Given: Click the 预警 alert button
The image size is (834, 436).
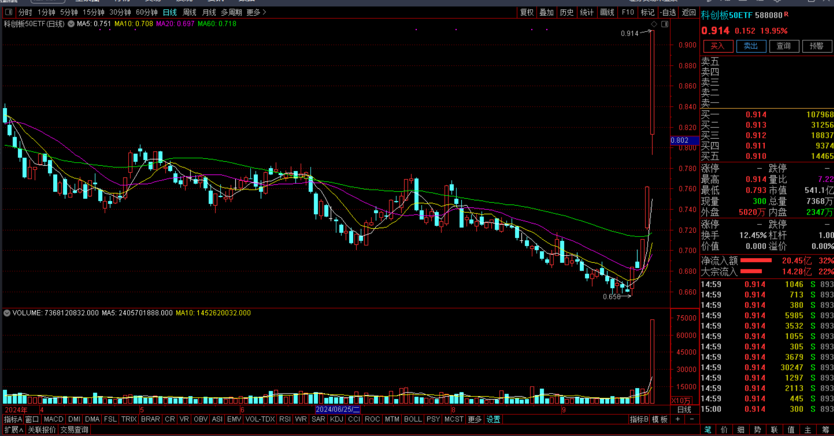Looking at the screenshot, I should pyautogui.click(x=816, y=46).
